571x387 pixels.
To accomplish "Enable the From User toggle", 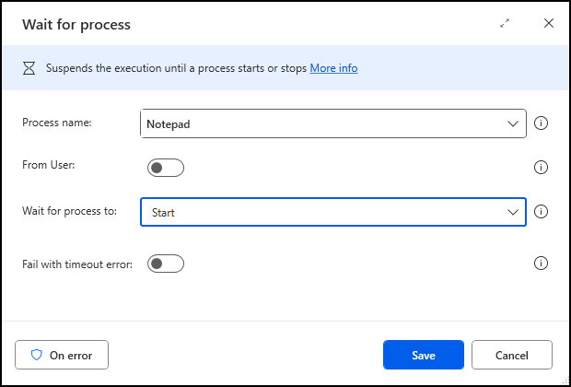I will pyautogui.click(x=166, y=168).
